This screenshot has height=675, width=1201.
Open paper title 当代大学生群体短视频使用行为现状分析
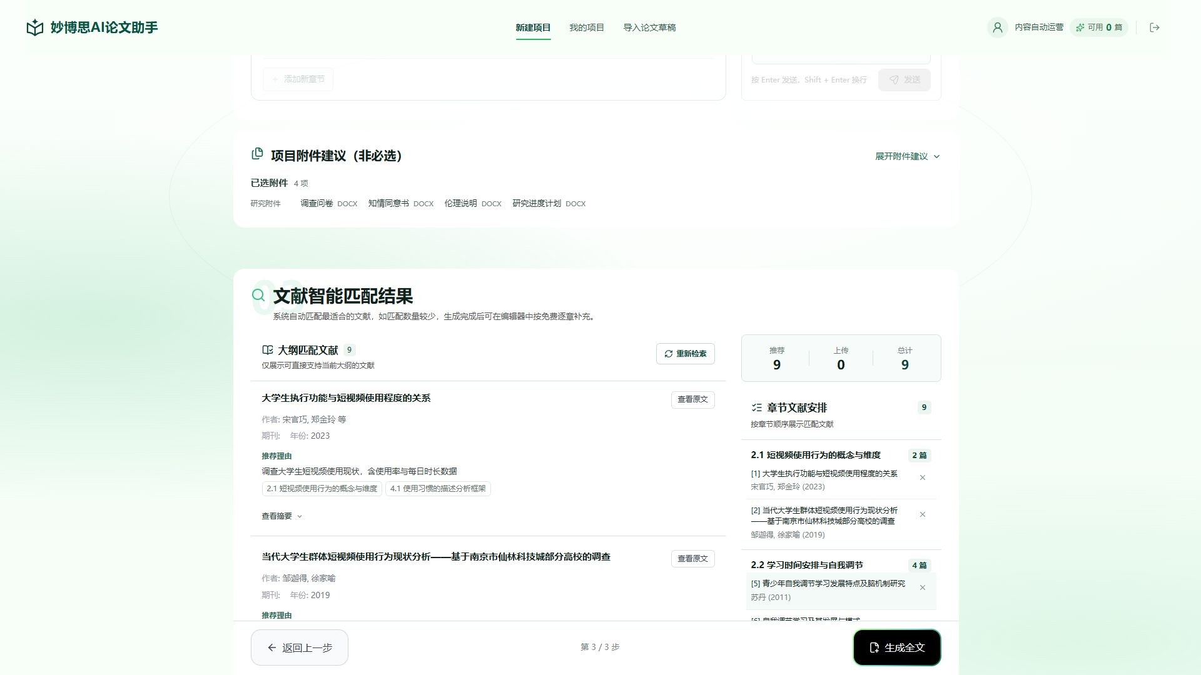click(436, 557)
